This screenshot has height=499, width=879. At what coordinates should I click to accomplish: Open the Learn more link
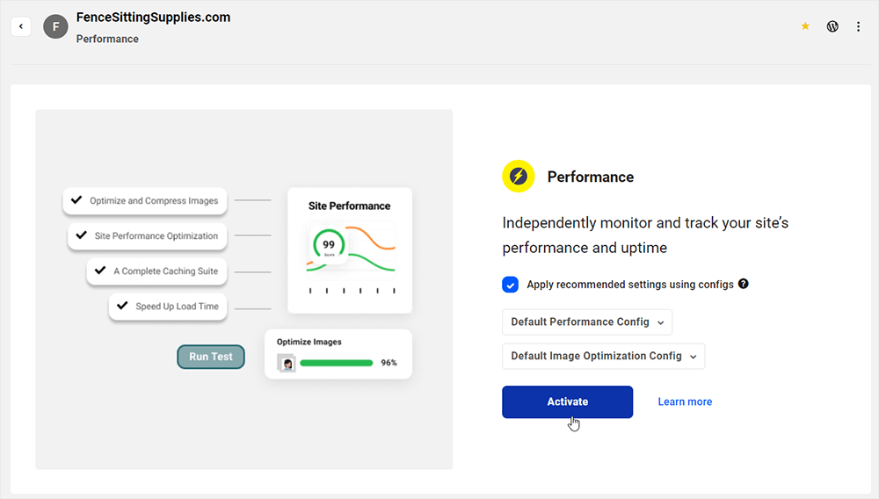coord(685,402)
